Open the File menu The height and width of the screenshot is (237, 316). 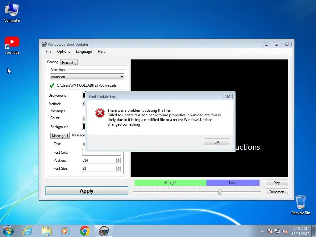(x=48, y=52)
